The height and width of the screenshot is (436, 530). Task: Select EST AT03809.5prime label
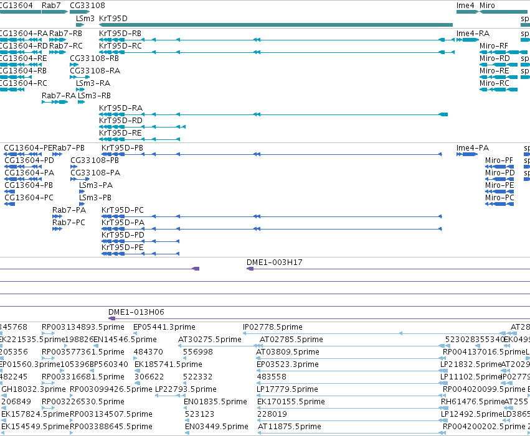click(x=288, y=352)
